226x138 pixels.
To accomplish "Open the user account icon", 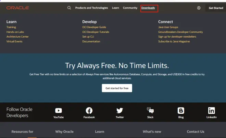I will (199, 8).
